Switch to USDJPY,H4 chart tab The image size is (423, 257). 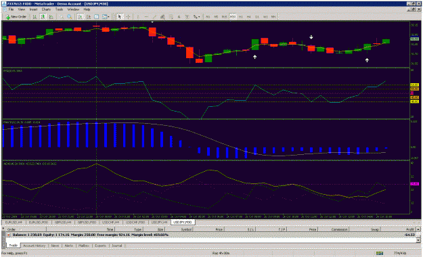tap(159, 223)
